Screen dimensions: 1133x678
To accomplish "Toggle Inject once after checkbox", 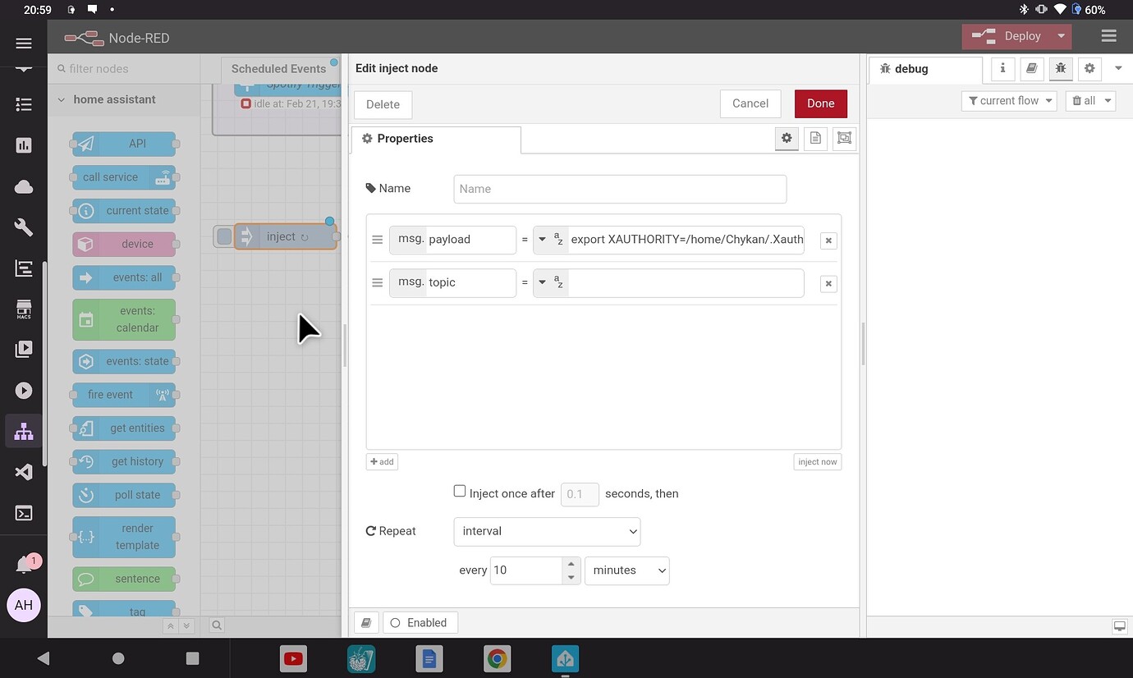I will (x=460, y=491).
